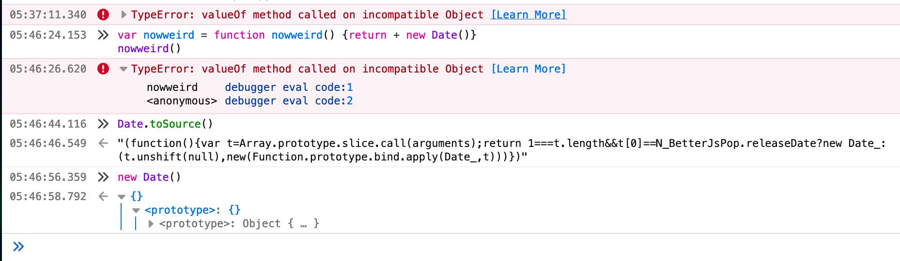Image resolution: width=900 pixels, height=261 pixels.
Task: Collapse the {} object result of new Date()
Action: click(x=122, y=197)
